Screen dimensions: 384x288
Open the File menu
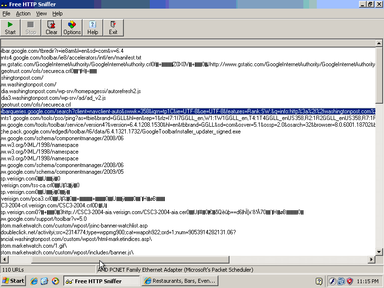coord(6,14)
